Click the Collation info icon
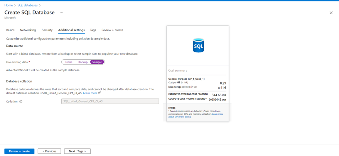This screenshot has width=339, height=156. [21, 101]
